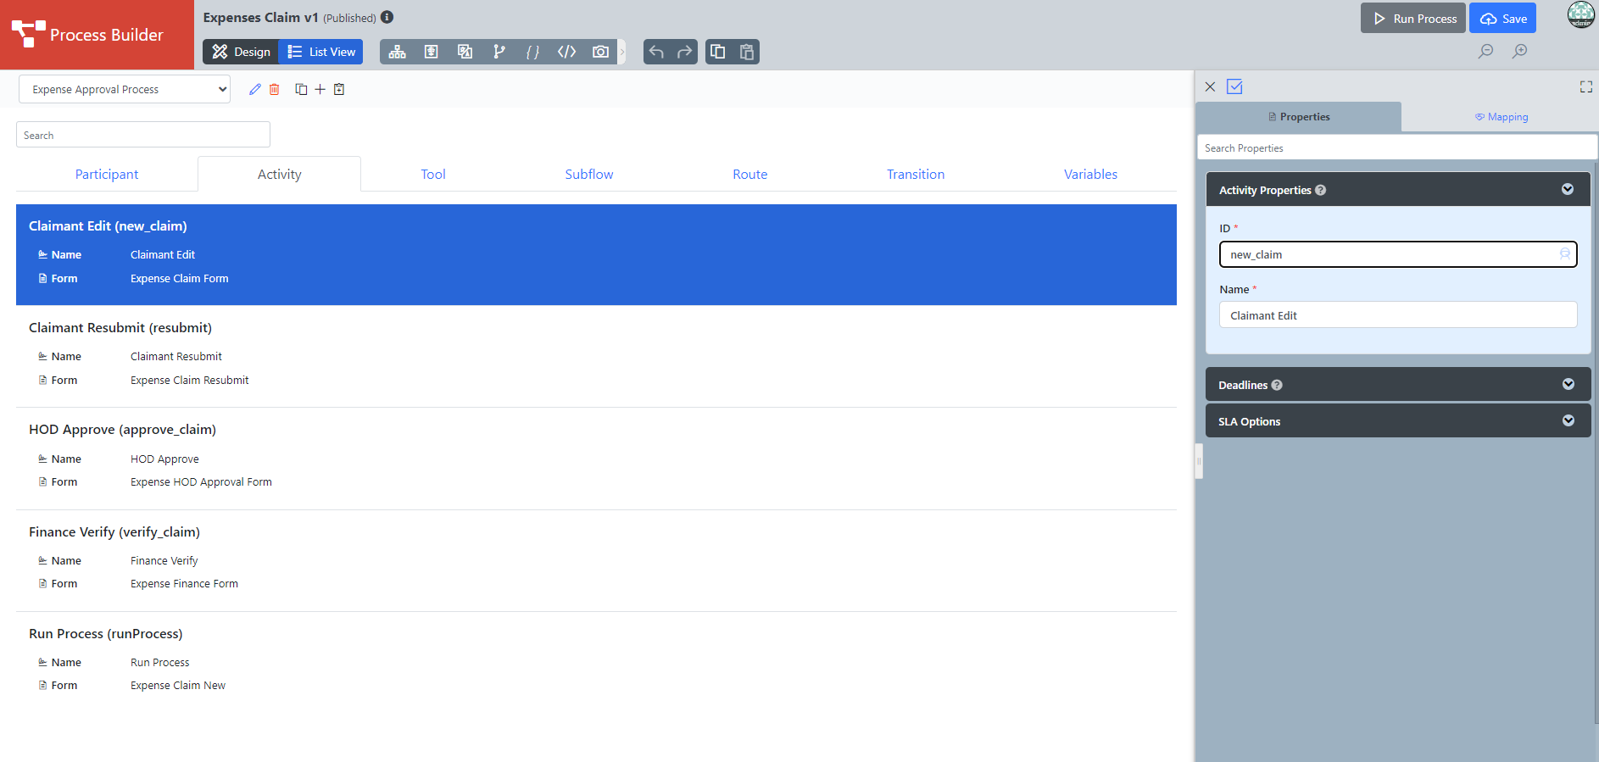Click the paste clipboard icon in top toolbar

[747, 52]
